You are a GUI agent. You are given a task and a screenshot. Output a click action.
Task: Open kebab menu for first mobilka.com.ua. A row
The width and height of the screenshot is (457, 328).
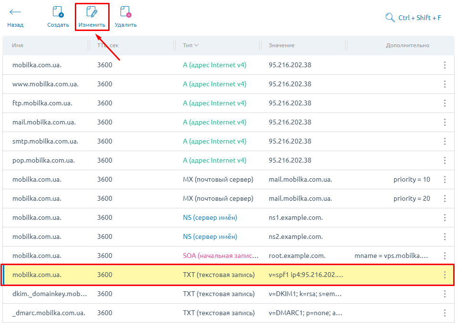click(x=445, y=65)
